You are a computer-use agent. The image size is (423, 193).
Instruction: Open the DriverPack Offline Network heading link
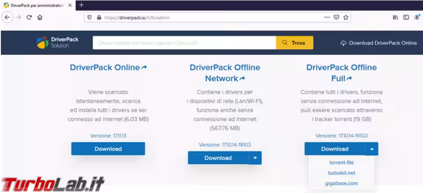[225, 73]
